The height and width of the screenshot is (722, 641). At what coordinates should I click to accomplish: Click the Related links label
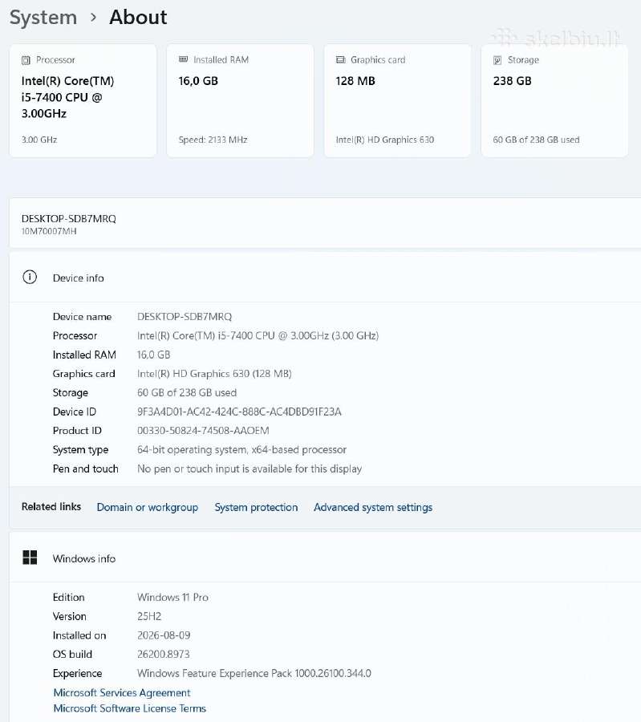coord(51,506)
